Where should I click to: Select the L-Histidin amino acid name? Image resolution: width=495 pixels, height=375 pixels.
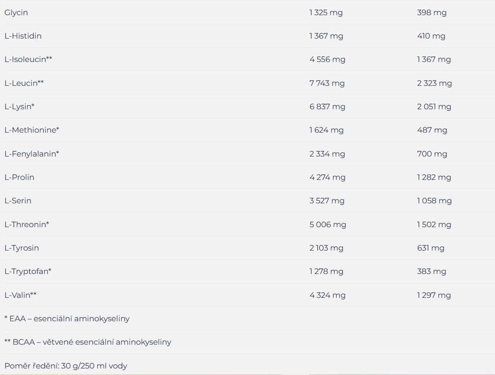(x=23, y=36)
